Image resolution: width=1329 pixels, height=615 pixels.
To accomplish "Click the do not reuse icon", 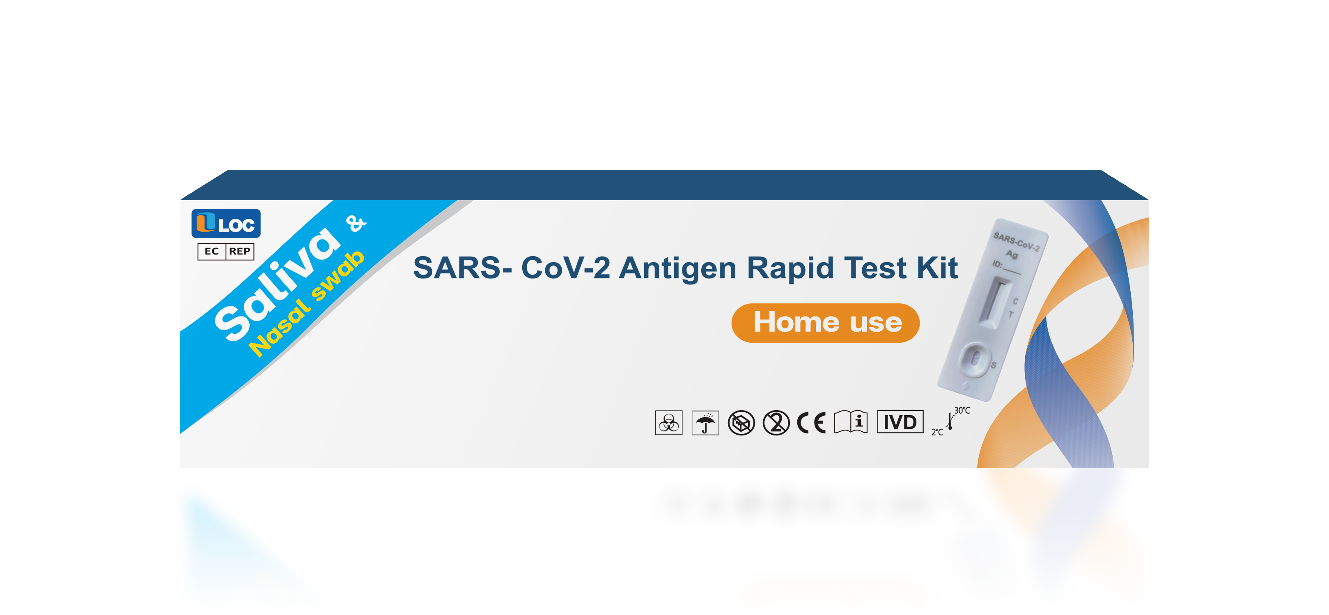I will coord(776,423).
